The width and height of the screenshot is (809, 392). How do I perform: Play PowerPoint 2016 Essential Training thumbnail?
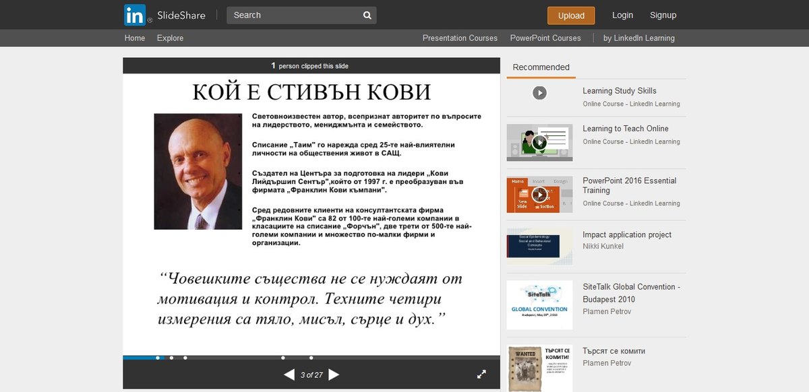click(539, 195)
